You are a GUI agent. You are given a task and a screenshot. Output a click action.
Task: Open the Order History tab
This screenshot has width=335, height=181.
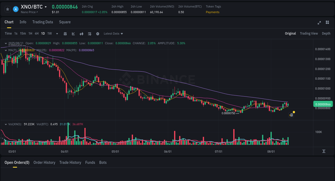44,162
